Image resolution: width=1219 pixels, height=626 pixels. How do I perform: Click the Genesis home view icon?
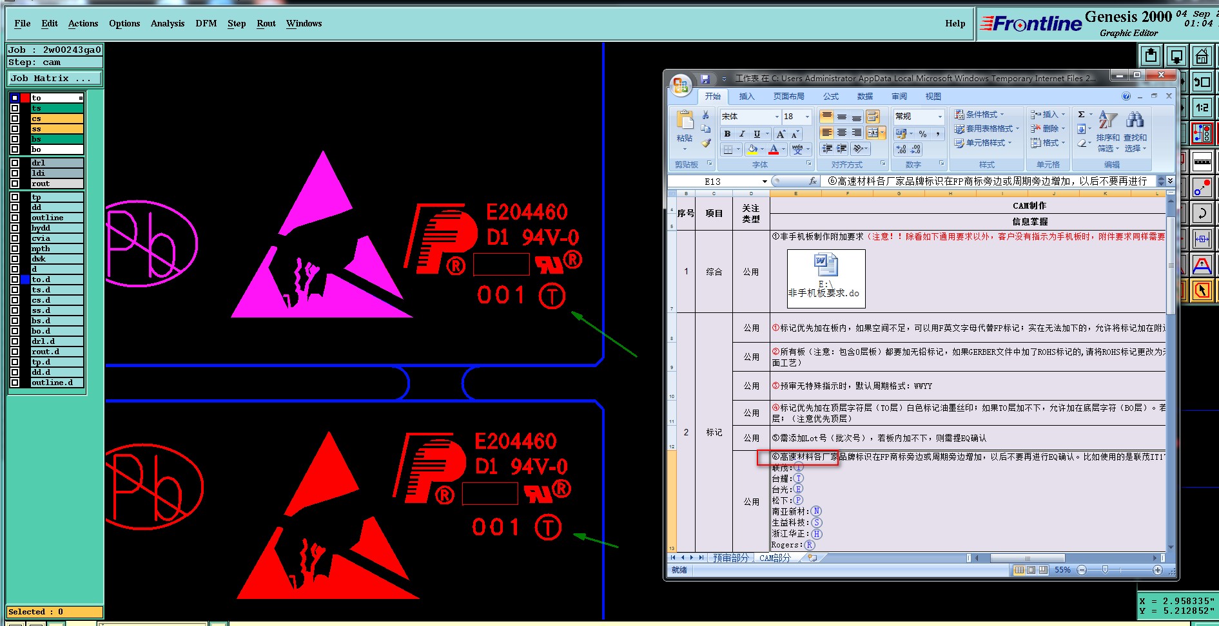pos(1202,56)
